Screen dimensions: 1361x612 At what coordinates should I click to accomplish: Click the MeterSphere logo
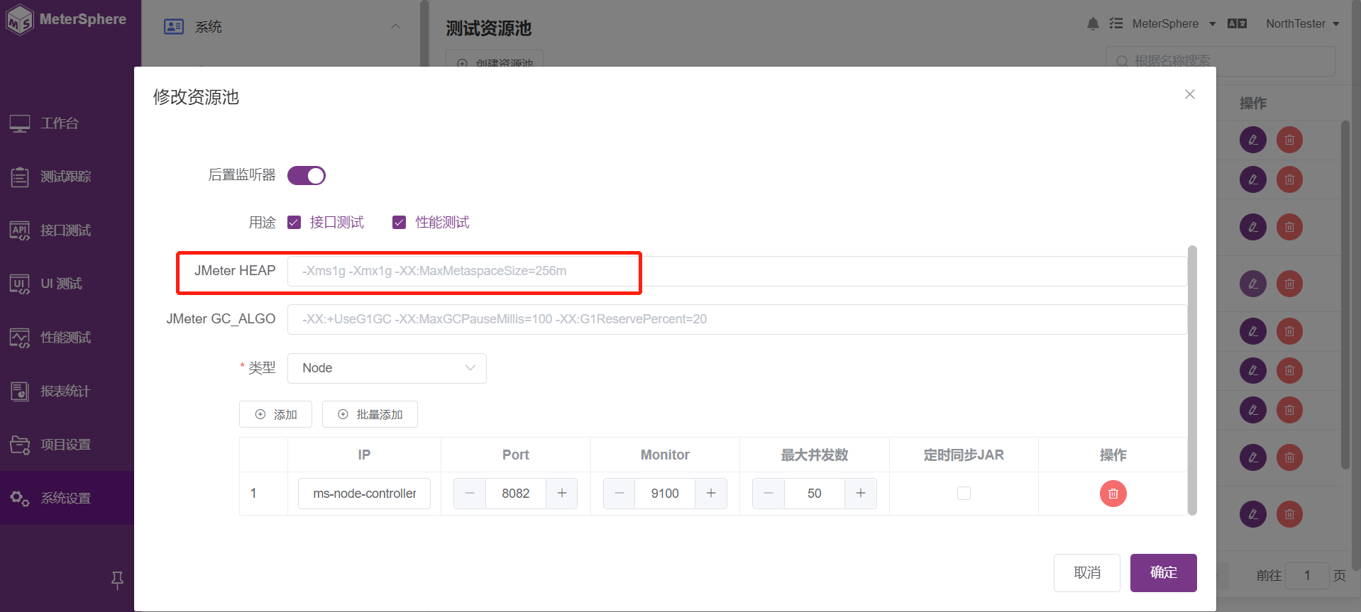[x=67, y=20]
